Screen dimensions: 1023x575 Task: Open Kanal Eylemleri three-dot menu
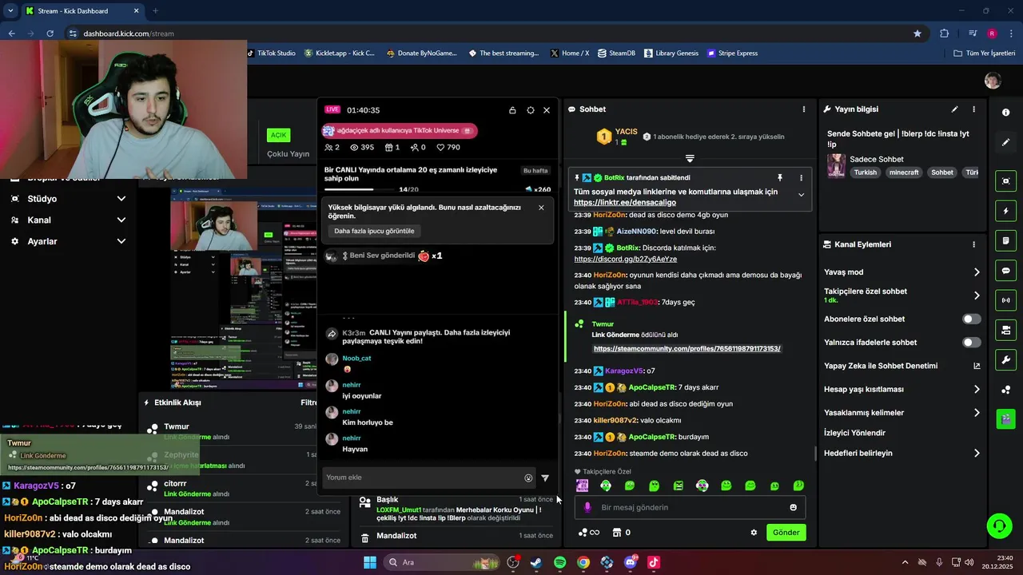[x=973, y=244]
